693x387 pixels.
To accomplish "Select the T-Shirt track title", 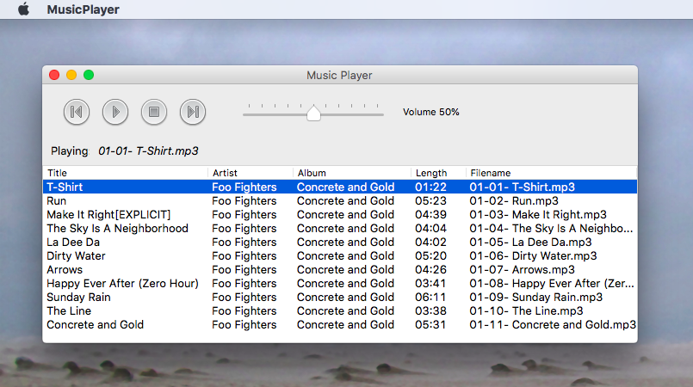I will tap(65, 187).
